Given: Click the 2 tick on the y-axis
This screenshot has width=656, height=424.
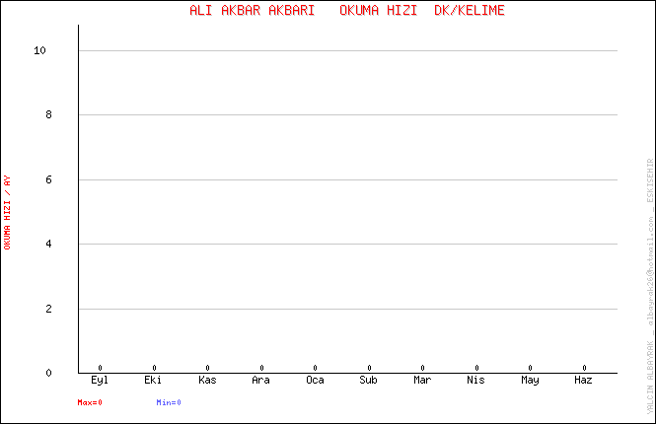Looking at the screenshot, I should [x=46, y=309].
